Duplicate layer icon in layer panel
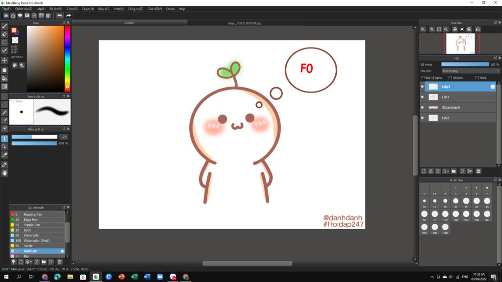 (x=462, y=171)
